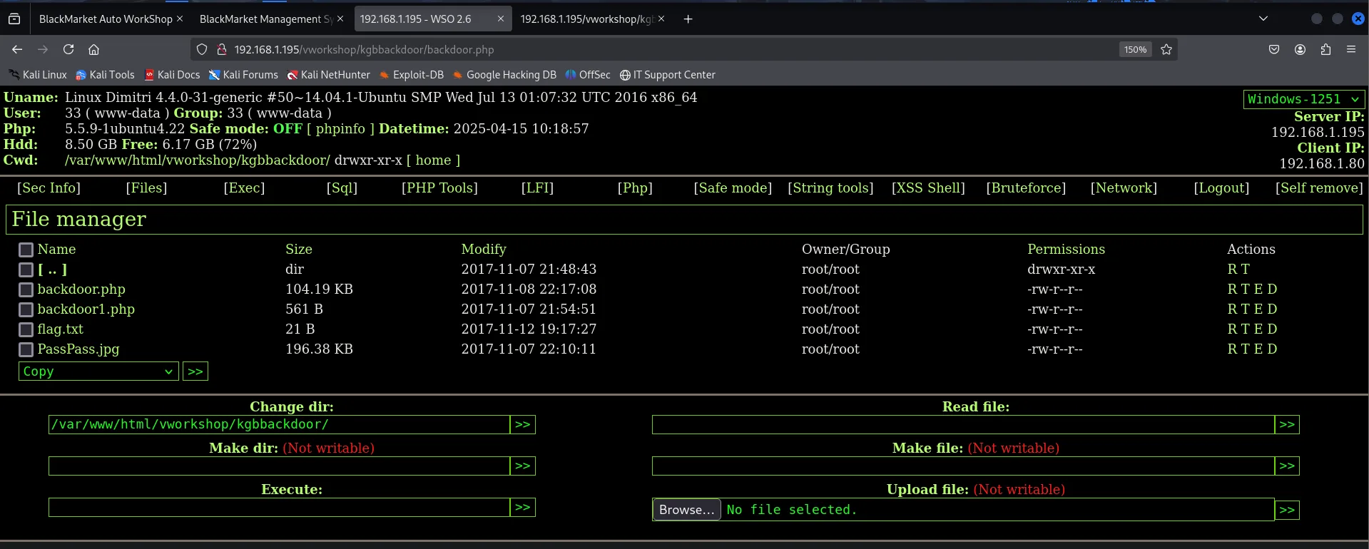Focus the Execute command input field
Image resolution: width=1369 pixels, height=549 pixels.
tap(279, 507)
